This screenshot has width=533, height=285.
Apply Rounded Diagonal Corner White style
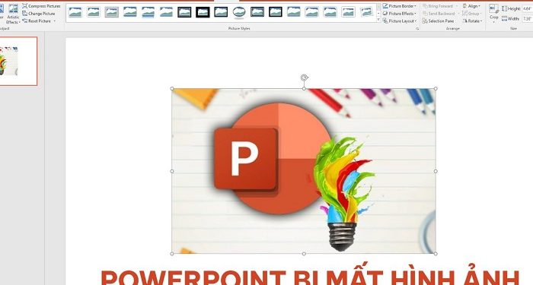click(311, 12)
